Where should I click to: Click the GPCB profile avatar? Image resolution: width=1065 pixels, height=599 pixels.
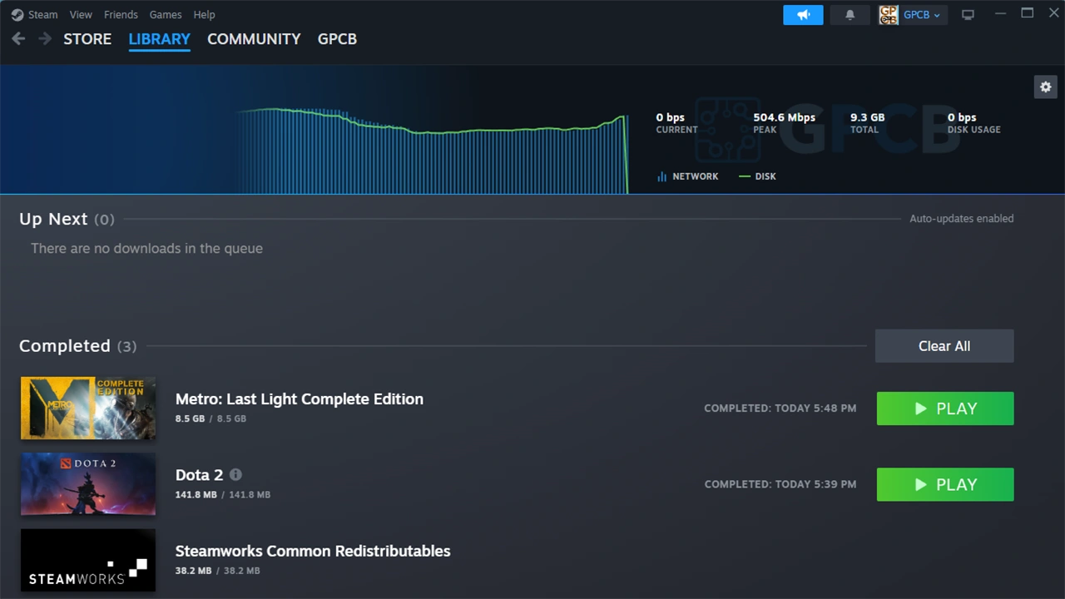coord(889,15)
